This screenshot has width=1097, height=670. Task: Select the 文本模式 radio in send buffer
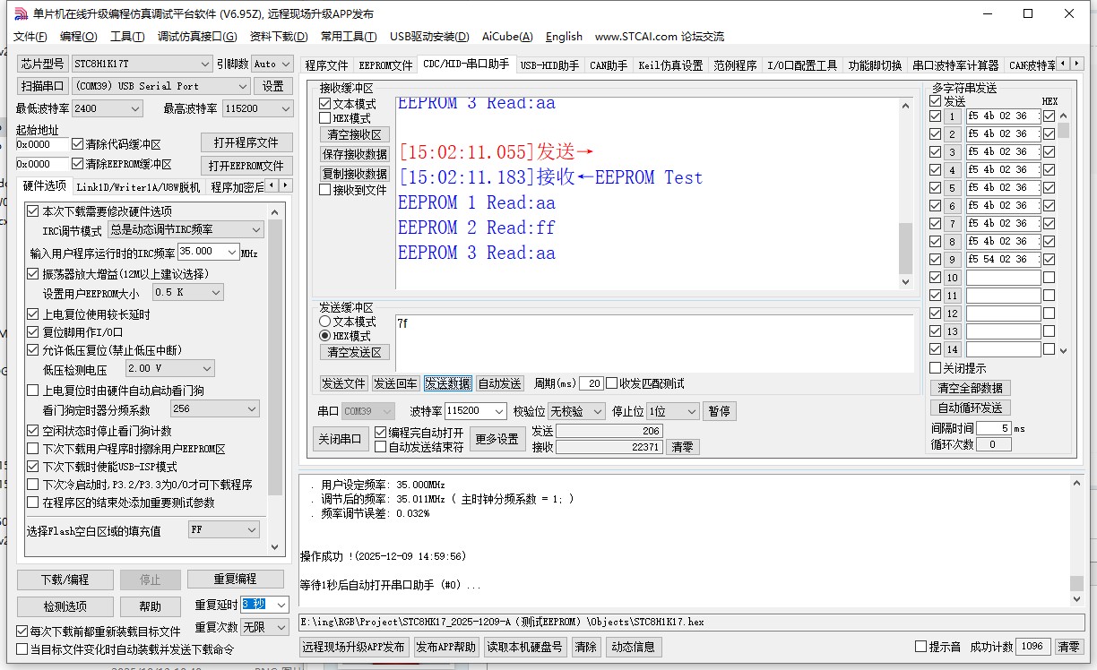(x=326, y=322)
